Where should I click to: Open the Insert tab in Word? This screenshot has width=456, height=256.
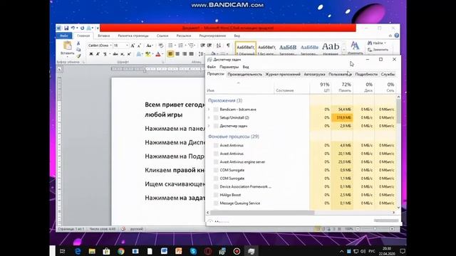pos(104,36)
